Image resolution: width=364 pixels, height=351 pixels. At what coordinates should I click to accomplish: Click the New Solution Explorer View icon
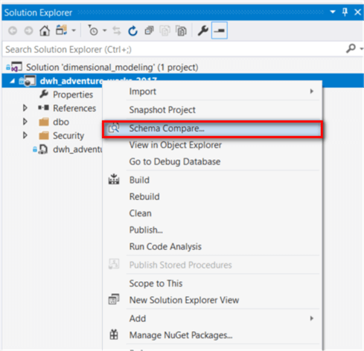(x=114, y=299)
